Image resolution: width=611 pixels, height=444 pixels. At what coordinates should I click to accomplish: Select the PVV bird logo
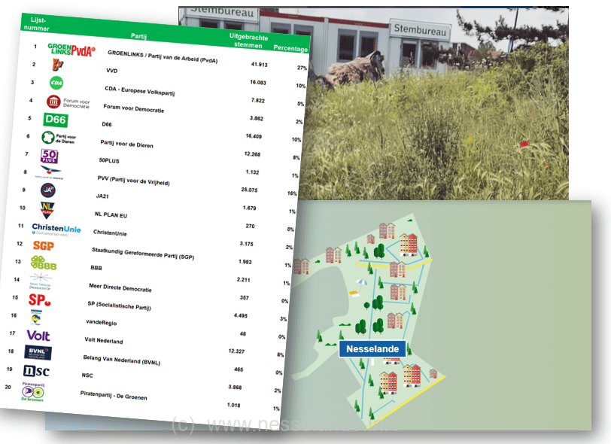coord(50,172)
